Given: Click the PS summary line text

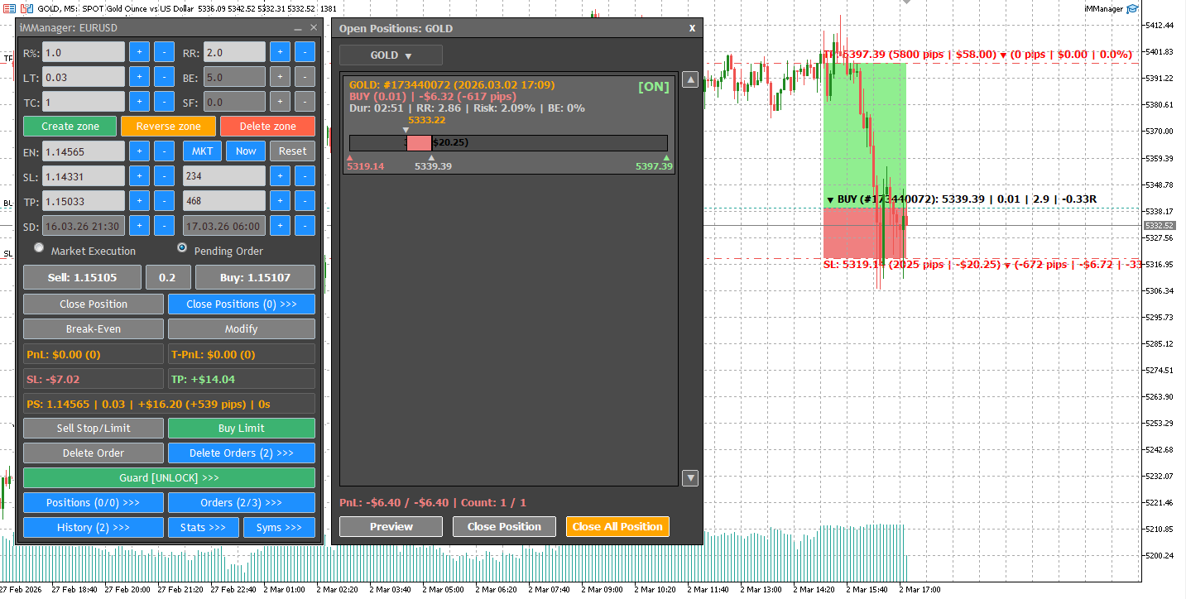Looking at the screenshot, I should click(x=149, y=404).
